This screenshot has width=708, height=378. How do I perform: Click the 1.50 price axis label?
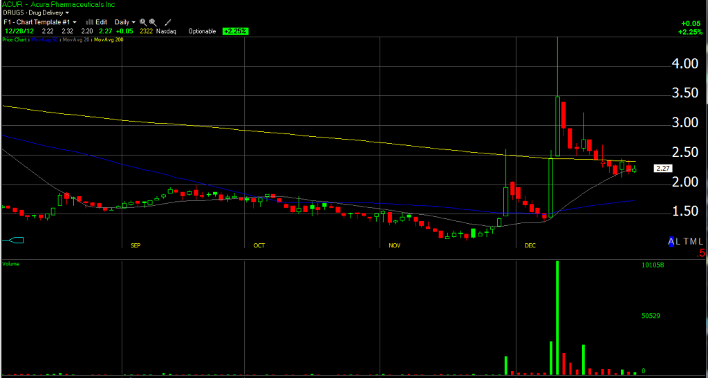click(684, 212)
